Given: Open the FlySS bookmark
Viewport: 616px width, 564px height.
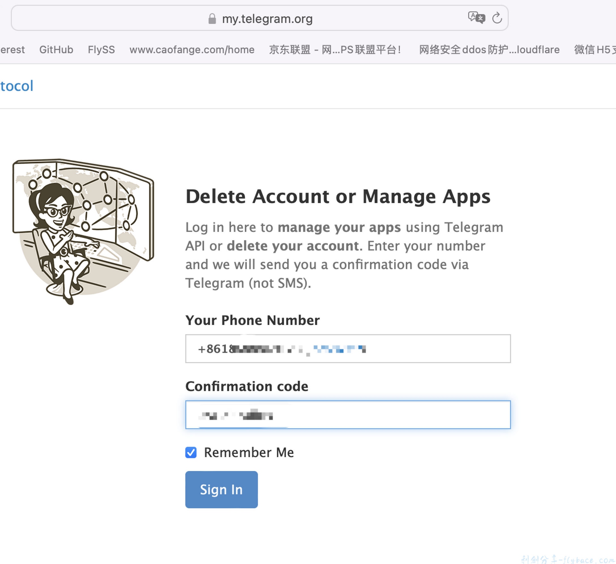Looking at the screenshot, I should (x=101, y=50).
